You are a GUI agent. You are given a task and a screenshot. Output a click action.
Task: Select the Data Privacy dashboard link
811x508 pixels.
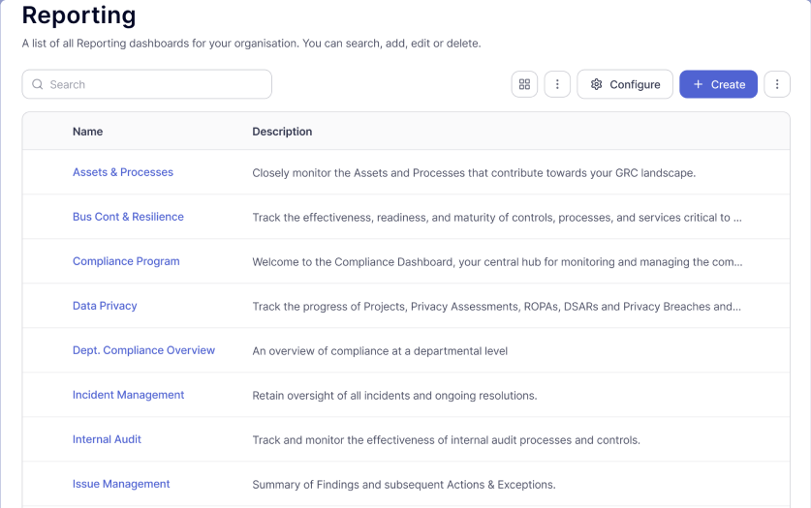tap(105, 306)
